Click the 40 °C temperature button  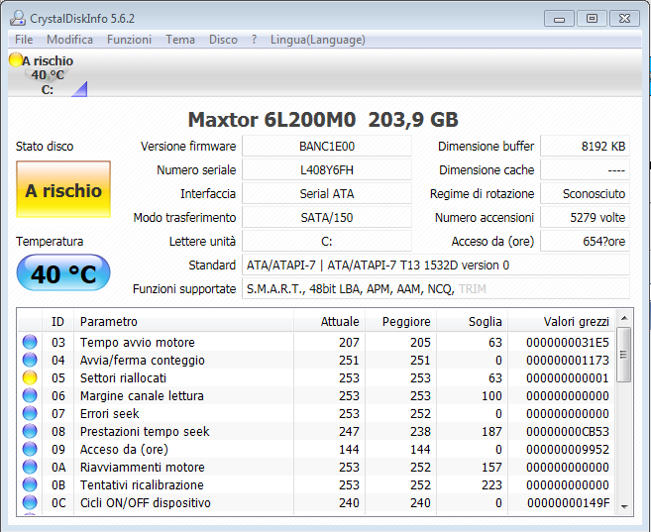(x=63, y=273)
